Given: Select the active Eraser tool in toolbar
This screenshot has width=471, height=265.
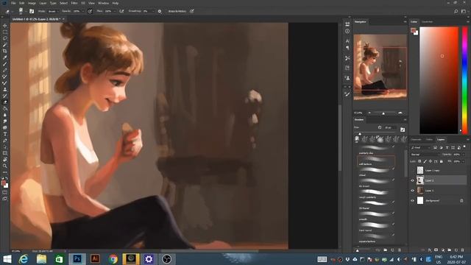Looking at the screenshot, I should tap(5, 102).
